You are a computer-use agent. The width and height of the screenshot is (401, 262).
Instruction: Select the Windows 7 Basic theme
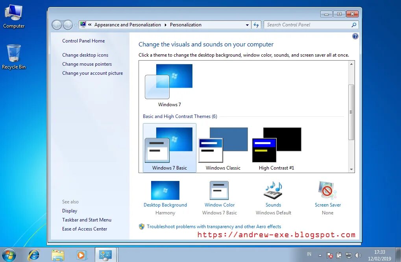(170, 148)
